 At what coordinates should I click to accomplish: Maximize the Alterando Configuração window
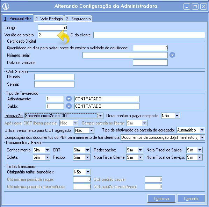pyautogui.click(x=195, y=6)
